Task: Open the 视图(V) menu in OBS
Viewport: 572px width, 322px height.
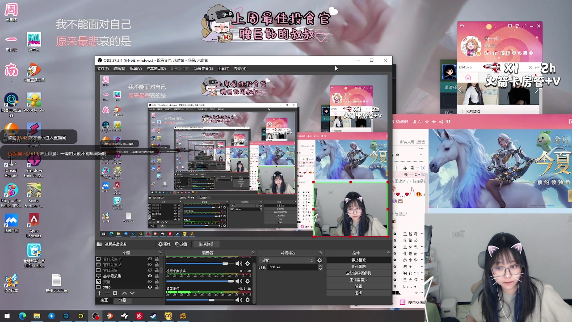Action: [x=135, y=68]
